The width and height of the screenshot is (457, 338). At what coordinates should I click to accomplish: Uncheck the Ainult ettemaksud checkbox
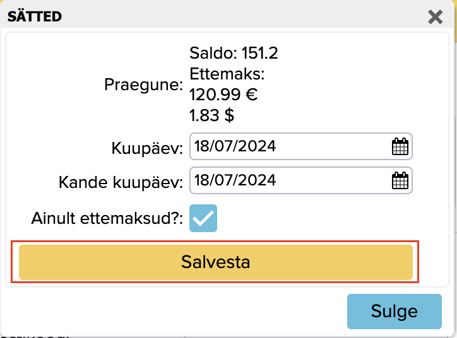[203, 219]
